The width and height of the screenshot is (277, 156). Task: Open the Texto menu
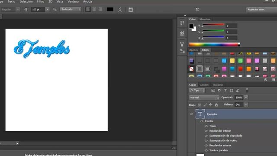coord(12,2)
